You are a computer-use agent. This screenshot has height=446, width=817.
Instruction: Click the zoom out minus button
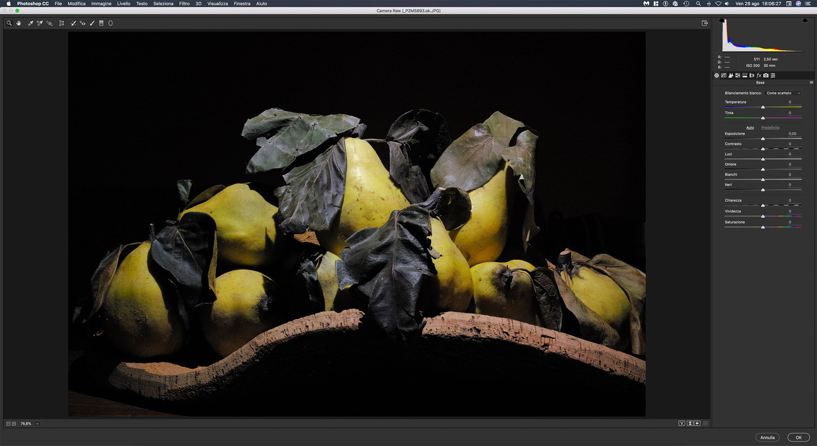(x=8, y=423)
